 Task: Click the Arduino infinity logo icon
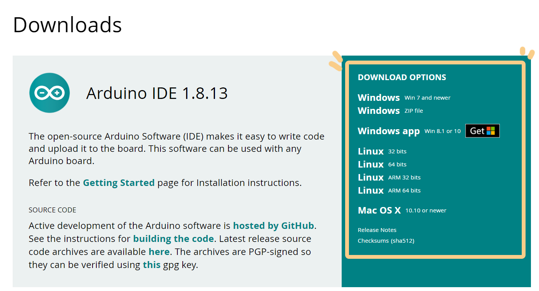(50, 93)
